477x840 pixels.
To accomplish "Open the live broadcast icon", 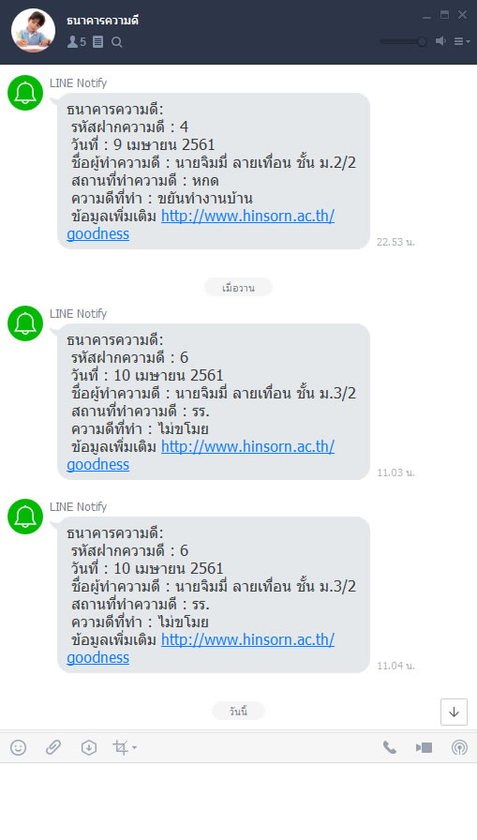I will tap(459, 747).
